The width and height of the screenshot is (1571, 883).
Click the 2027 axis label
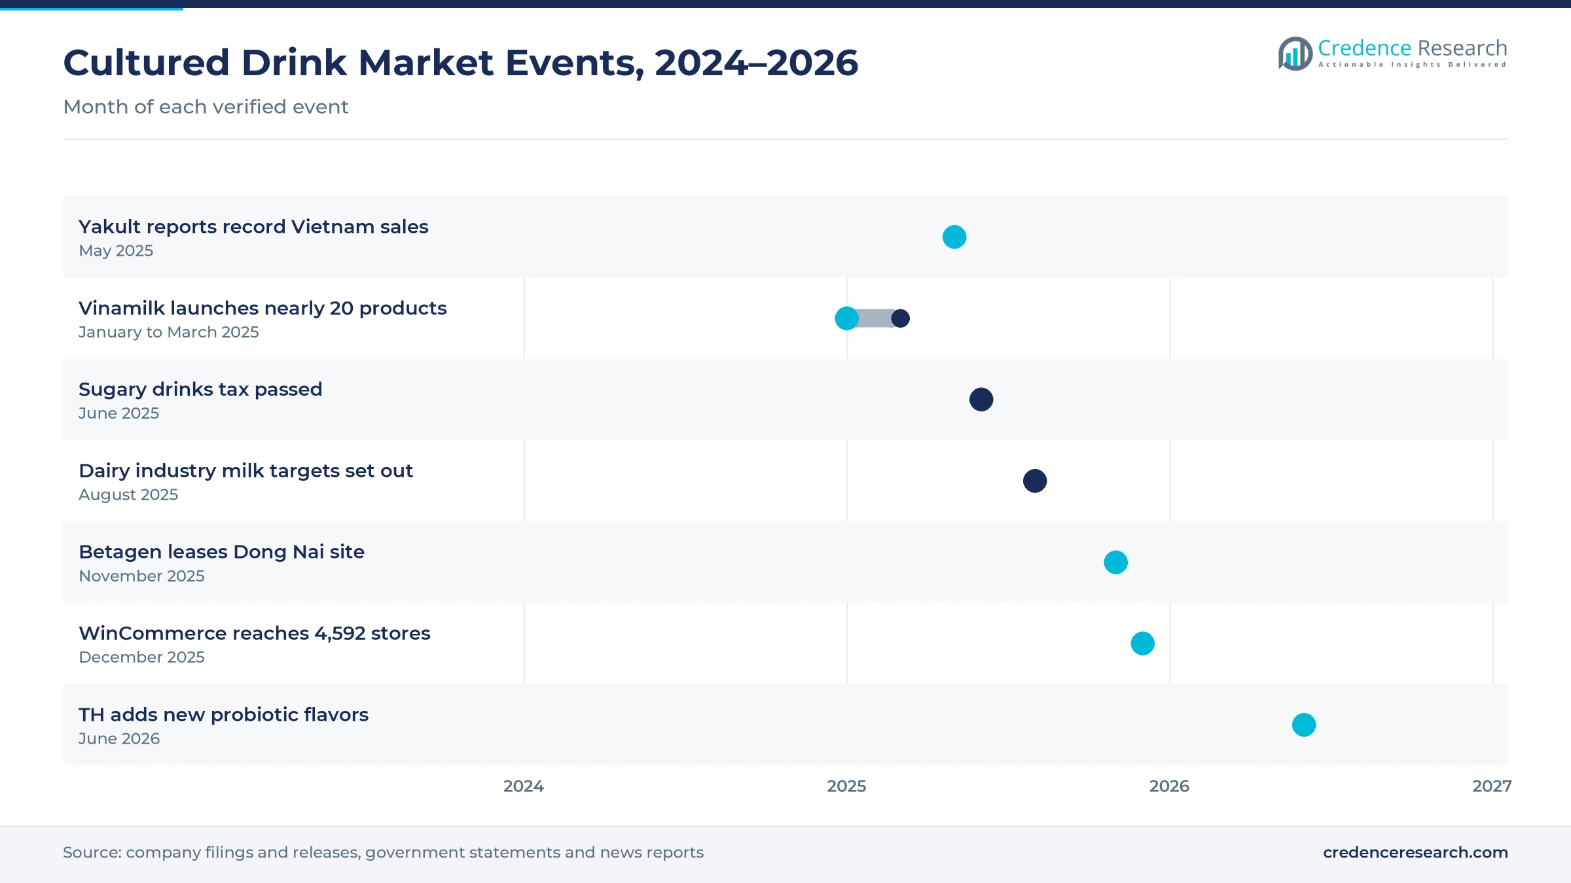point(1492,786)
